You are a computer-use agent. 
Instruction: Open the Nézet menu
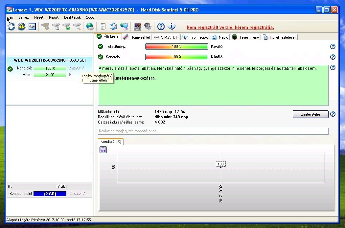coord(39,17)
